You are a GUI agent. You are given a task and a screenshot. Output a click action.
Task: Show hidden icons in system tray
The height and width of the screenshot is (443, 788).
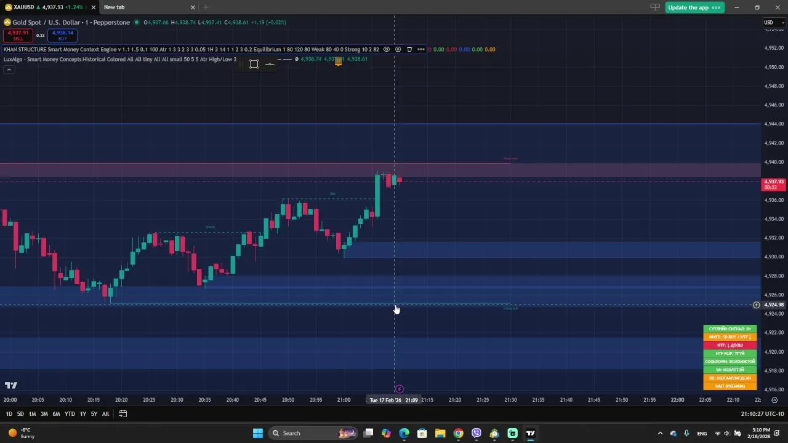point(661,433)
